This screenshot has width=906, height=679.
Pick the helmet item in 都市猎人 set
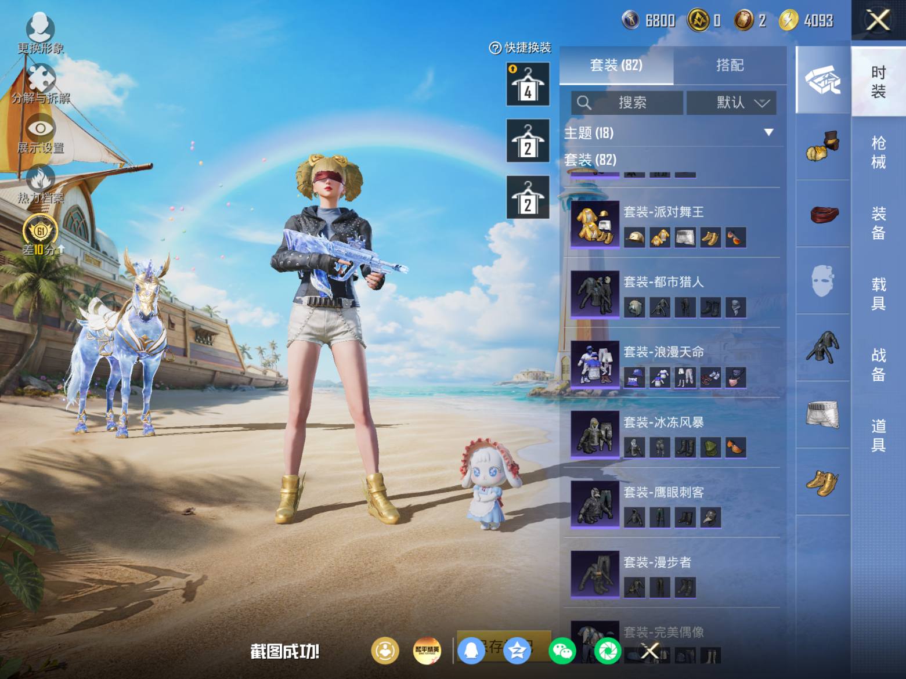click(x=634, y=308)
